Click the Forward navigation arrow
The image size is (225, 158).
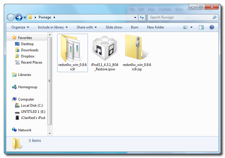(19, 17)
